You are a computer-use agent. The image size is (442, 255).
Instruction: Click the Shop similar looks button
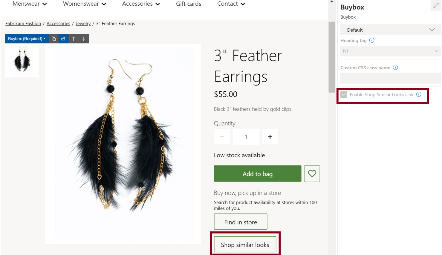[x=245, y=245]
